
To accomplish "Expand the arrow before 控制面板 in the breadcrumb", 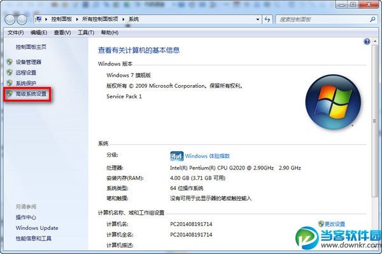I will click(x=46, y=20).
